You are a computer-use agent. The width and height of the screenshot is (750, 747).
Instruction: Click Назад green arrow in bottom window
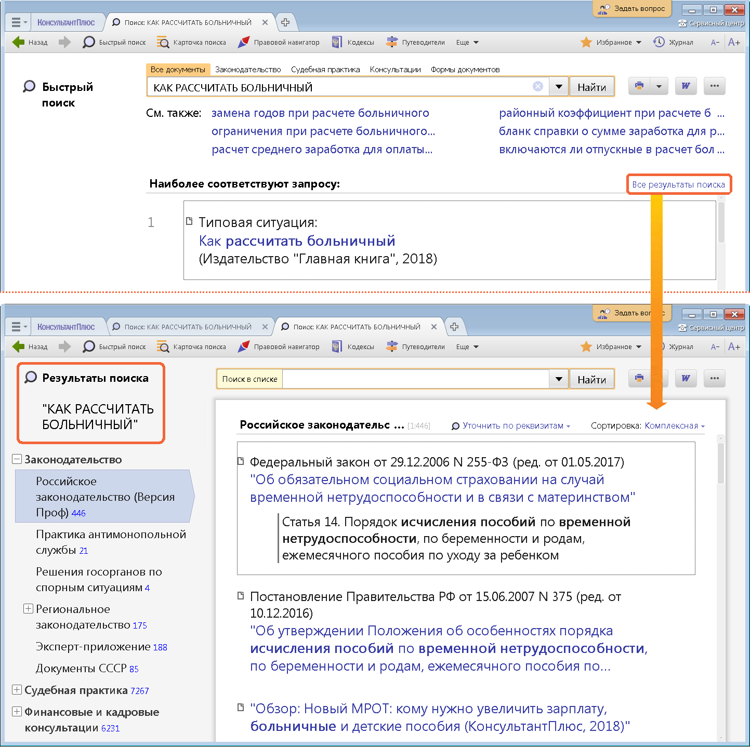(x=19, y=346)
